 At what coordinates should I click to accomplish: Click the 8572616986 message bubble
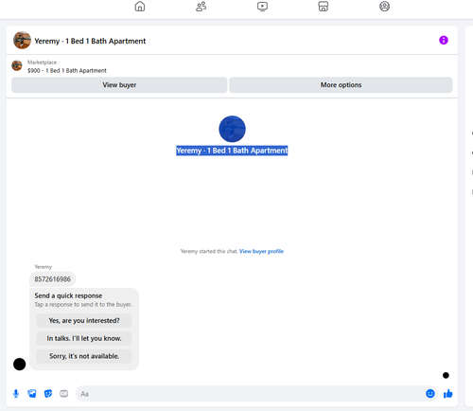[x=52, y=279]
